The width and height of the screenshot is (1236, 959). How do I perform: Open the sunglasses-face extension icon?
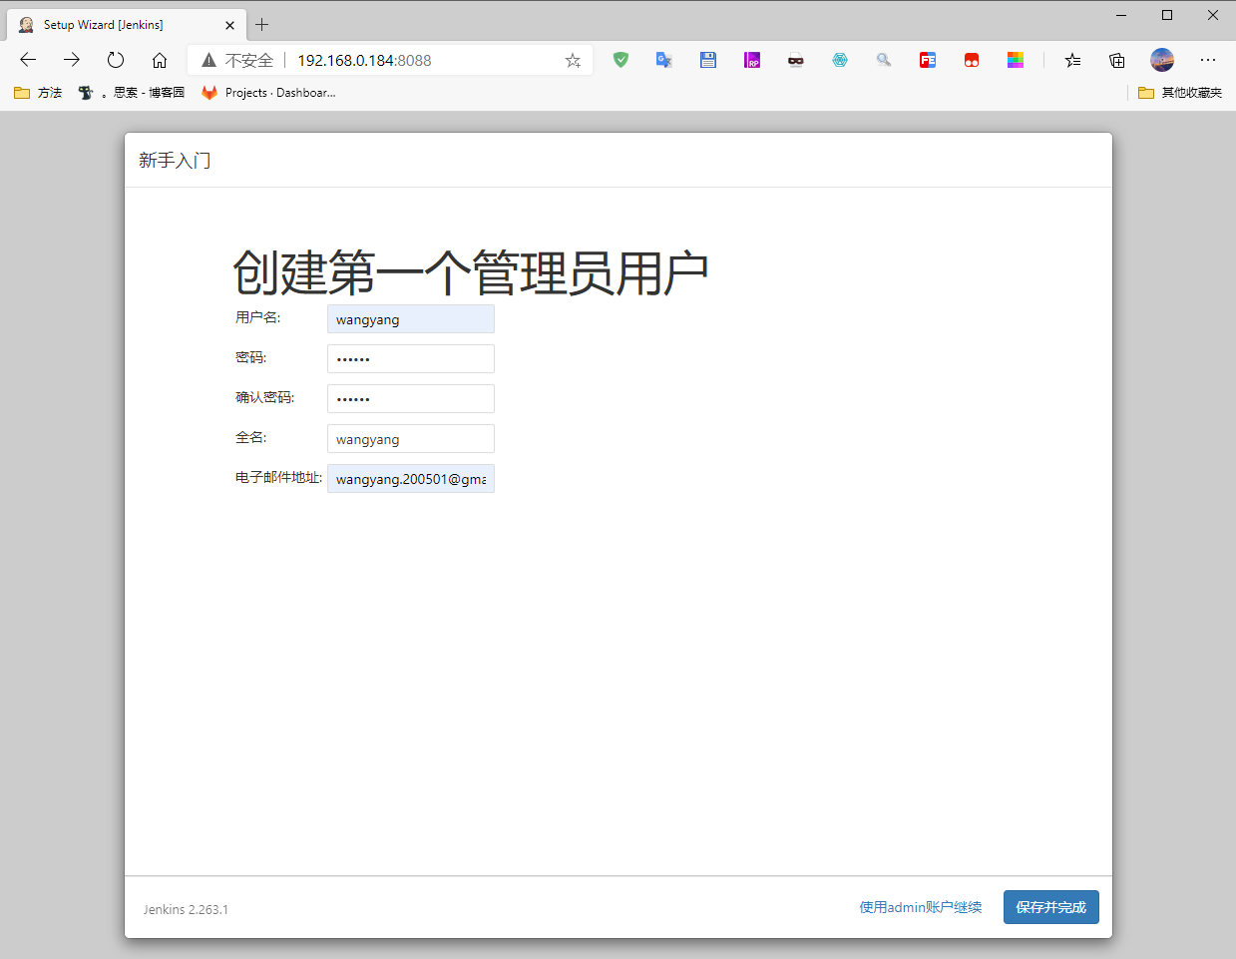pyautogui.click(x=796, y=60)
